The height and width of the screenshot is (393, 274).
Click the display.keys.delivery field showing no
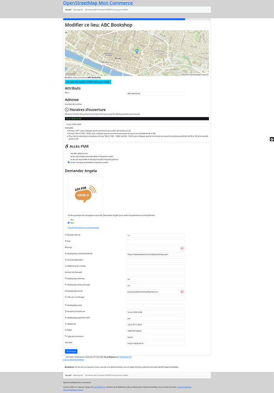click(x=155, y=279)
